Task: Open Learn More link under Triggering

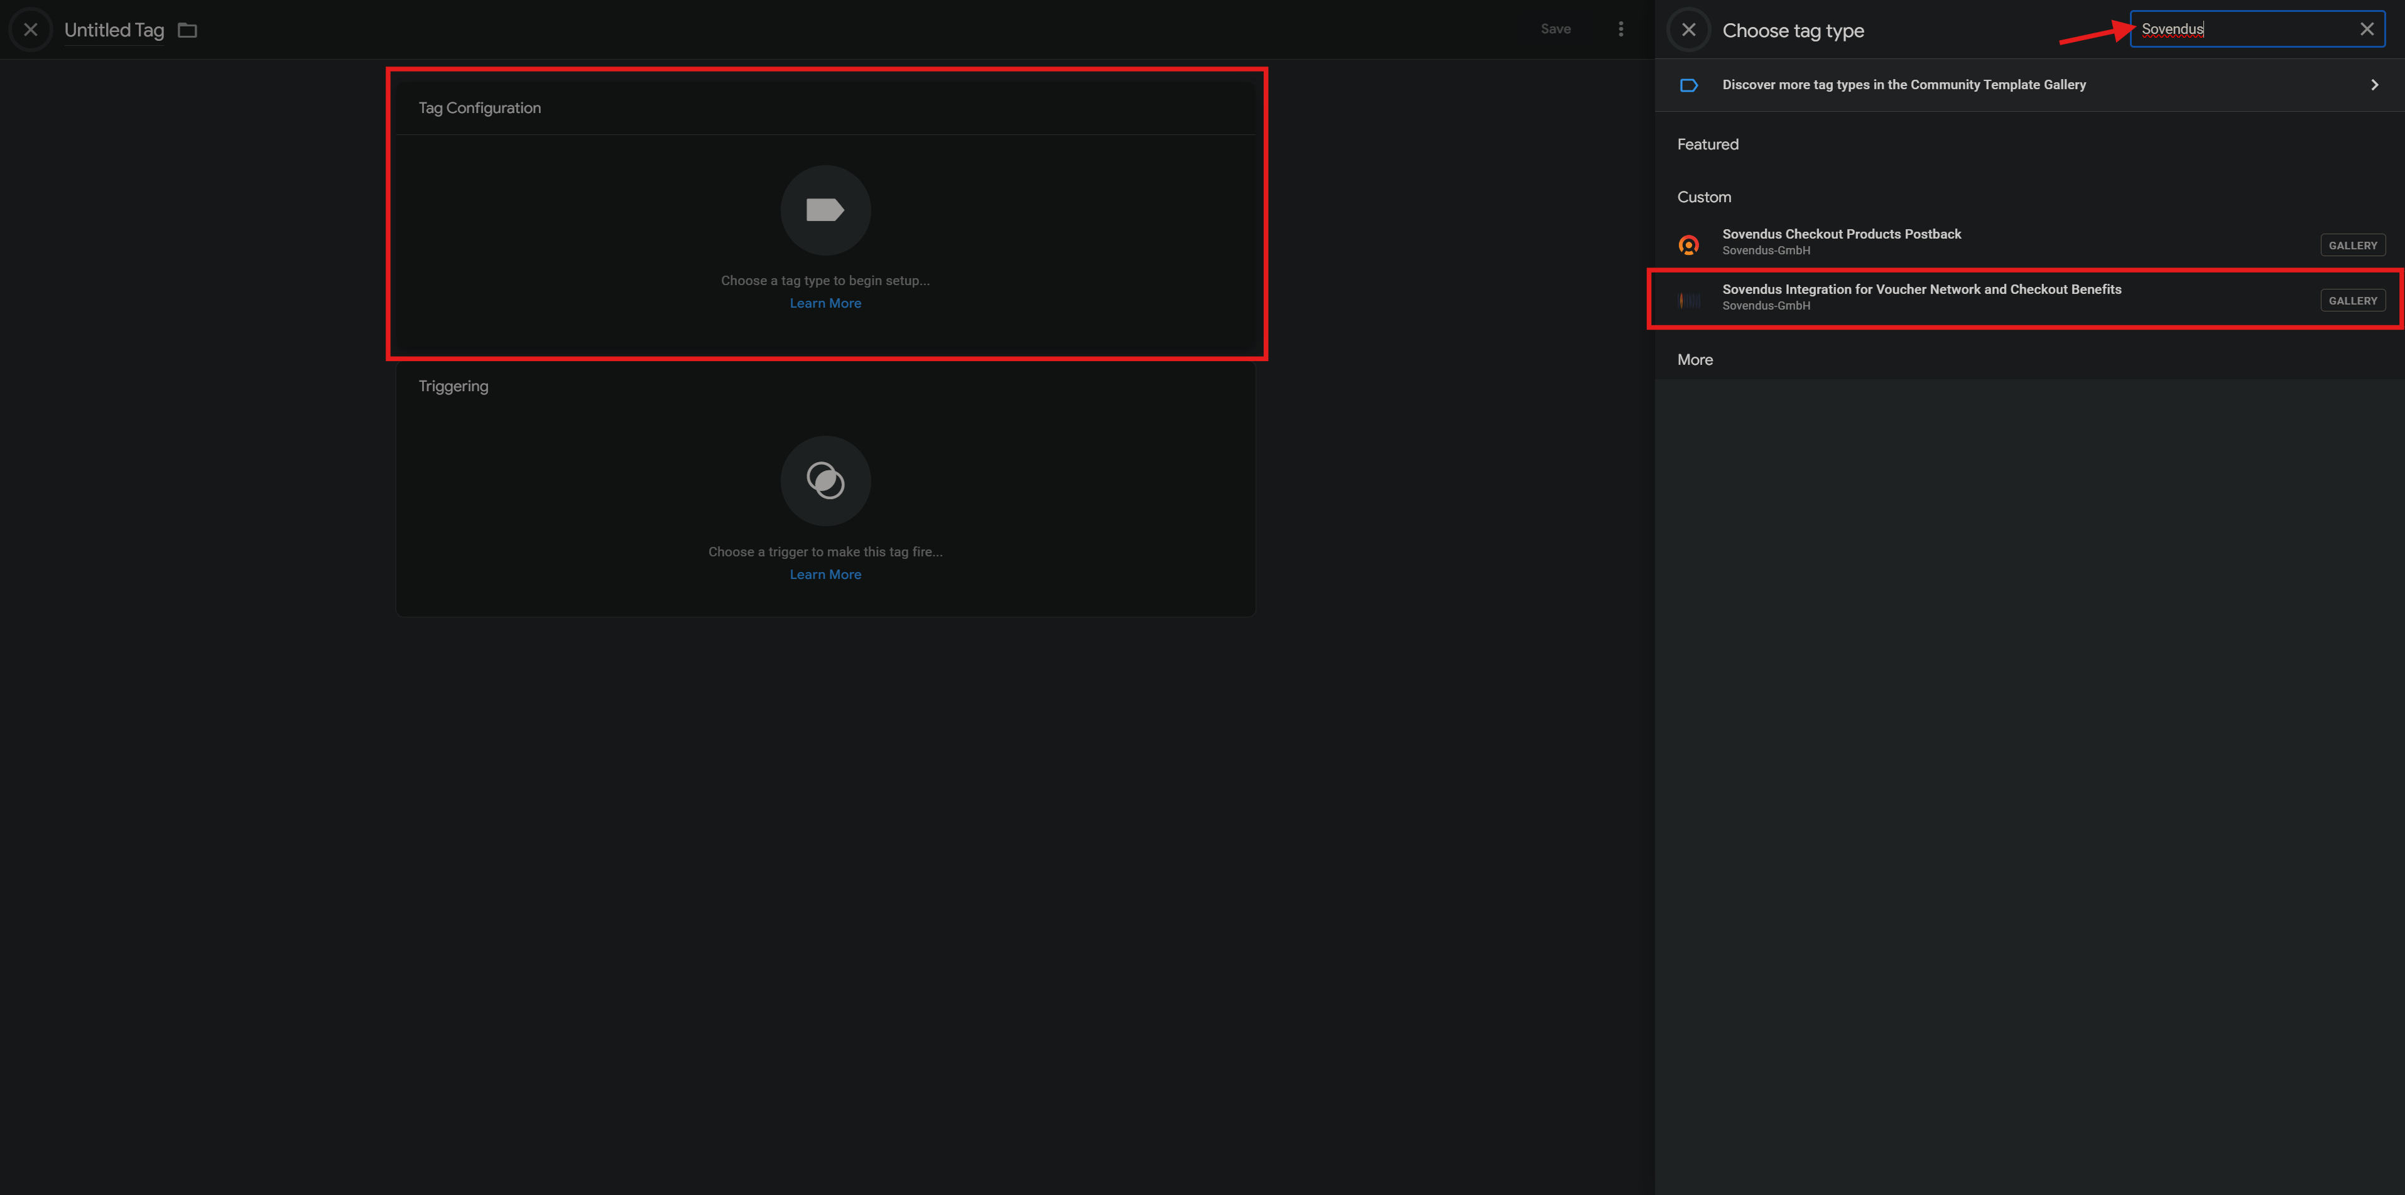Action: pos(825,574)
